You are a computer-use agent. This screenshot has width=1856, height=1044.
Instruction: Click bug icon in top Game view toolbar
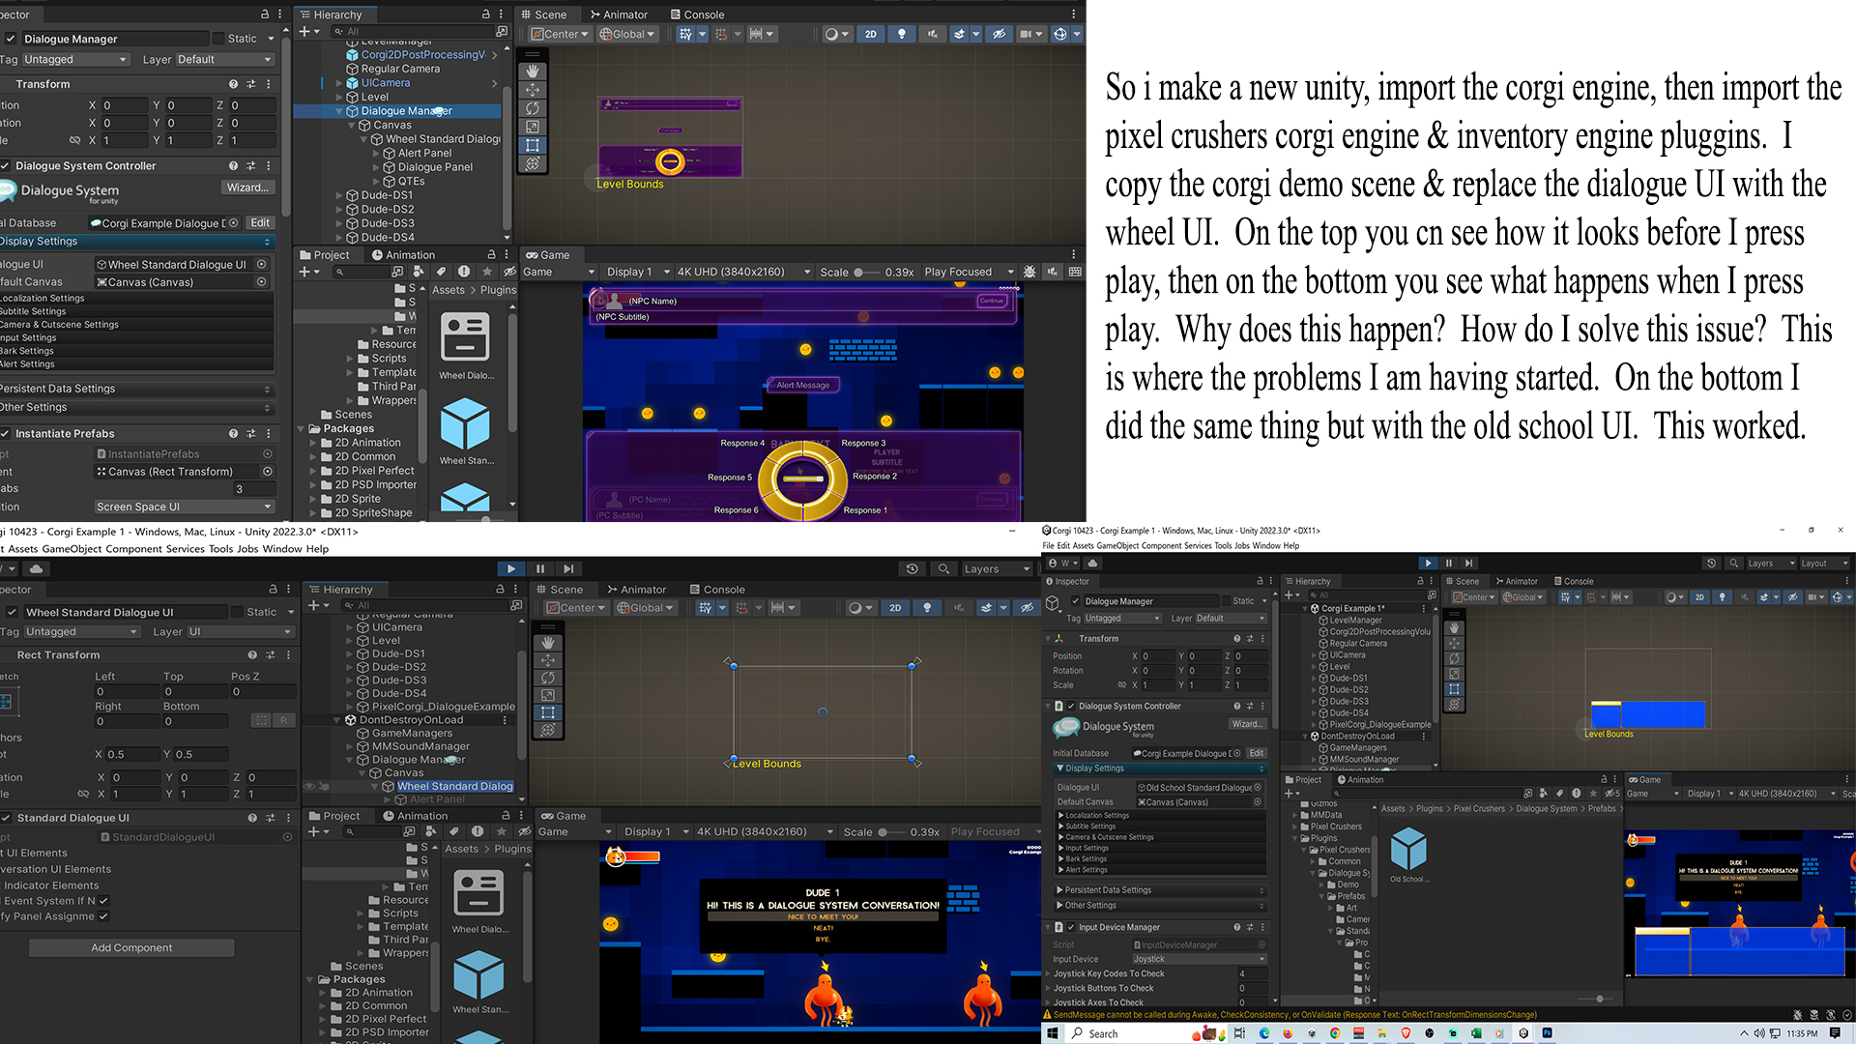tap(1029, 273)
